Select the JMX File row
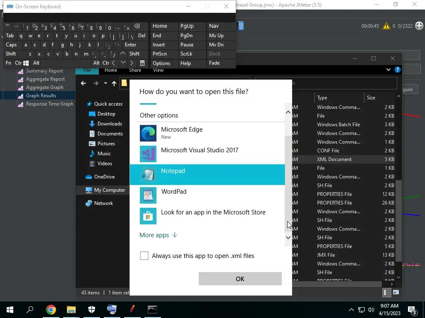Viewport: 425px width, 318px height. pyautogui.click(x=344, y=255)
